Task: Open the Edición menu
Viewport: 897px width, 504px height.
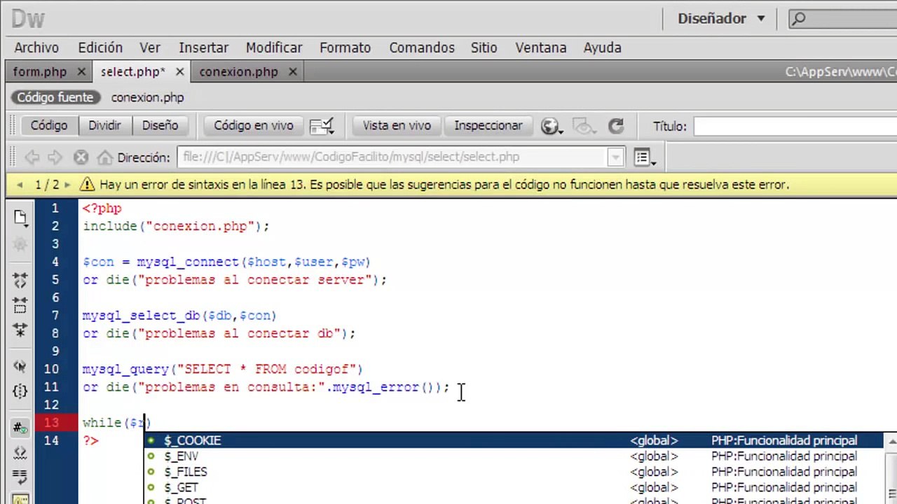Action: (x=100, y=48)
